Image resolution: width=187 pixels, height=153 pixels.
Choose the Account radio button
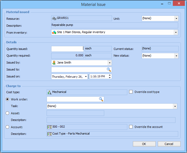[8, 127]
